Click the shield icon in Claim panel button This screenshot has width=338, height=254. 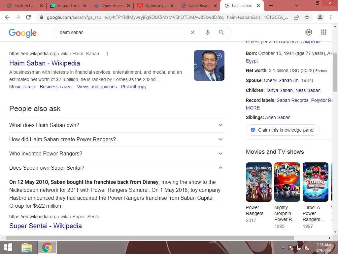[253, 130]
